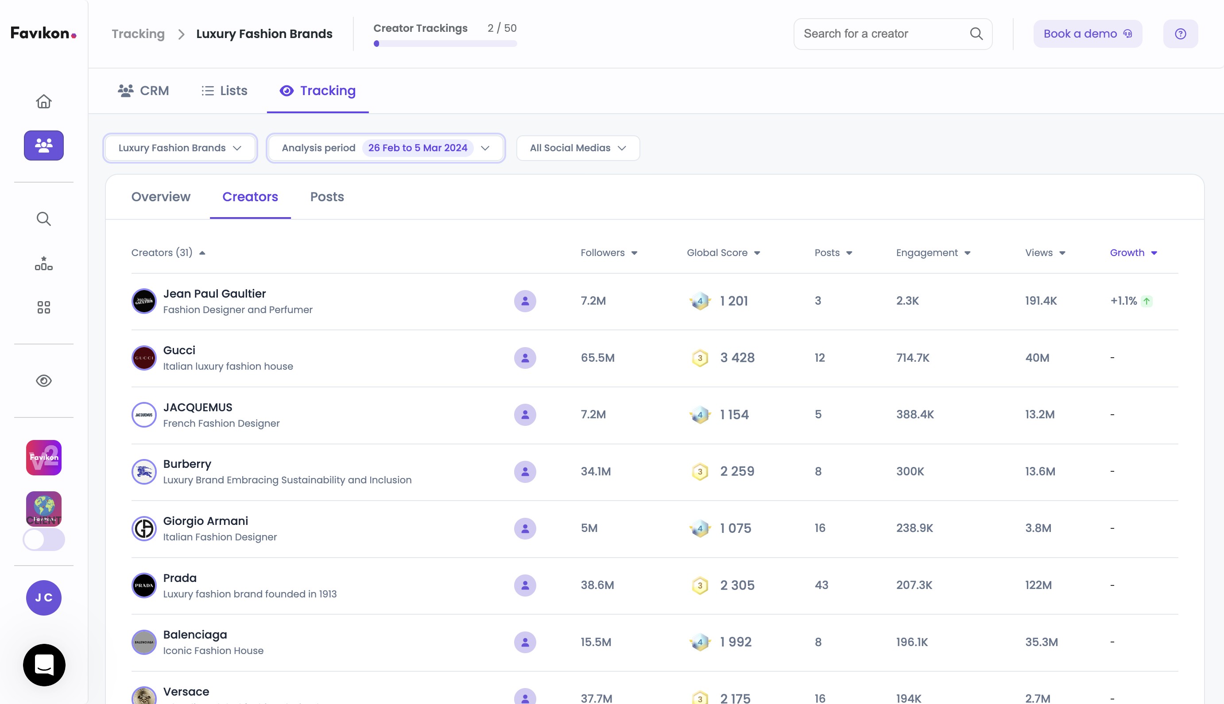Click the help question mark icon
The height and width of the screenshot is (704, 1224).
coord(1180,34)
